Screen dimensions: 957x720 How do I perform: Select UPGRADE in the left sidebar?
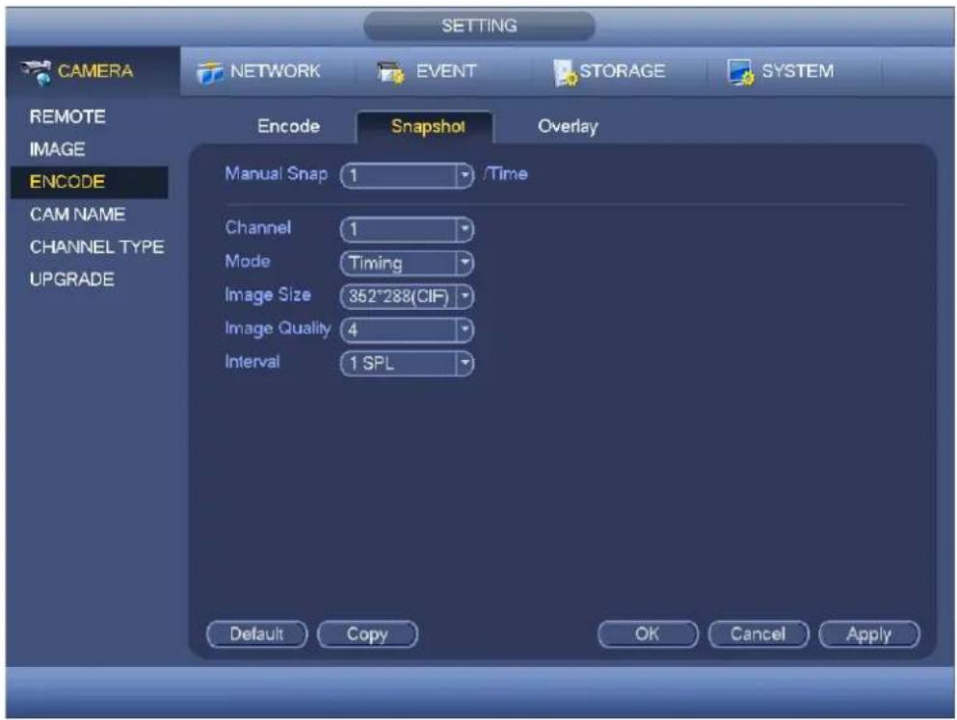point(71,279)
